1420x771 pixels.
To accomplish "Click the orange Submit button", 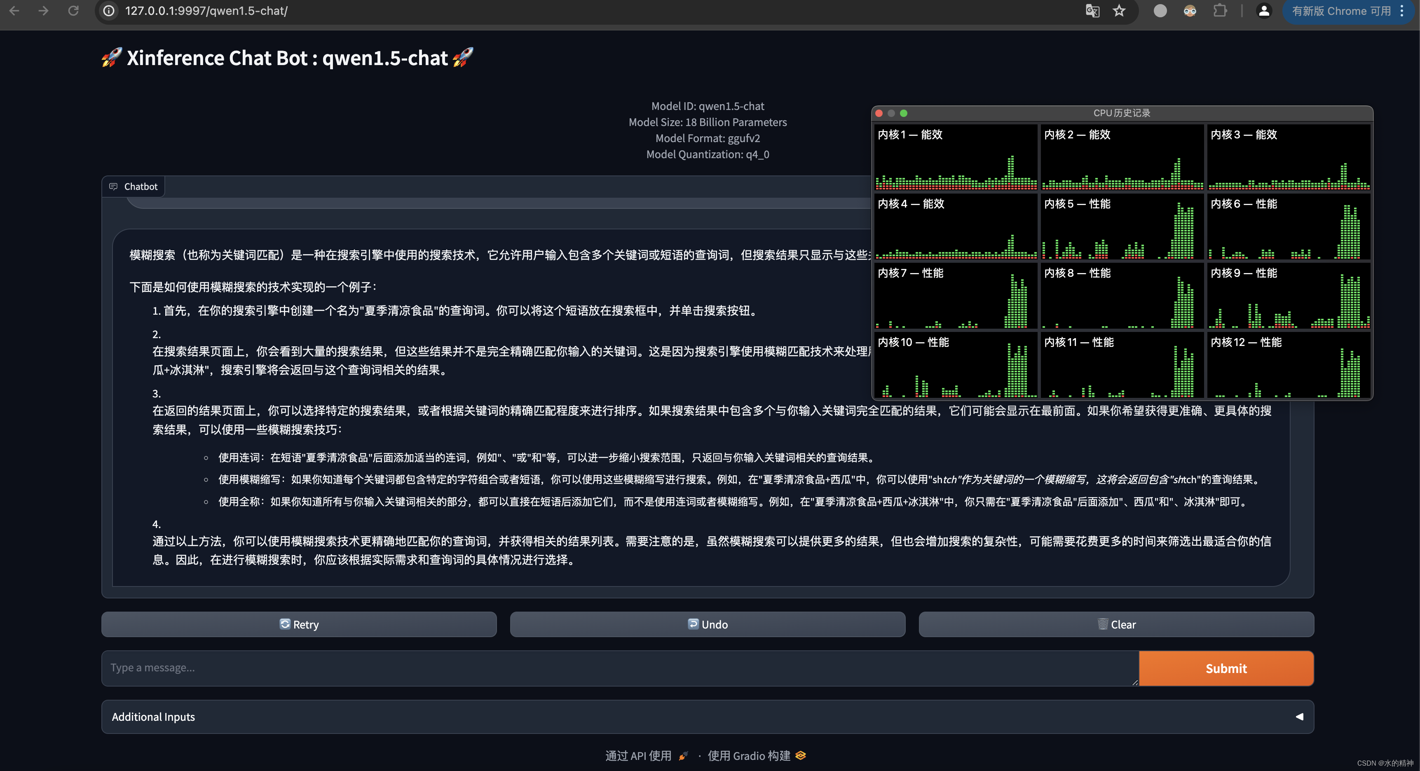I will [1226, 668].
